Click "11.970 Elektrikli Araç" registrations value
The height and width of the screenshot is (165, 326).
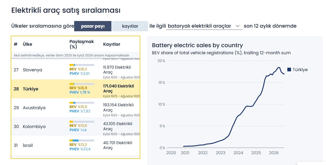(117, 70)
